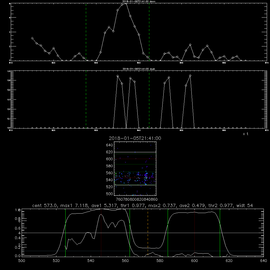Click the green solid line near 562 in bottom plot
Screen dimensions: 270x270
130,232
